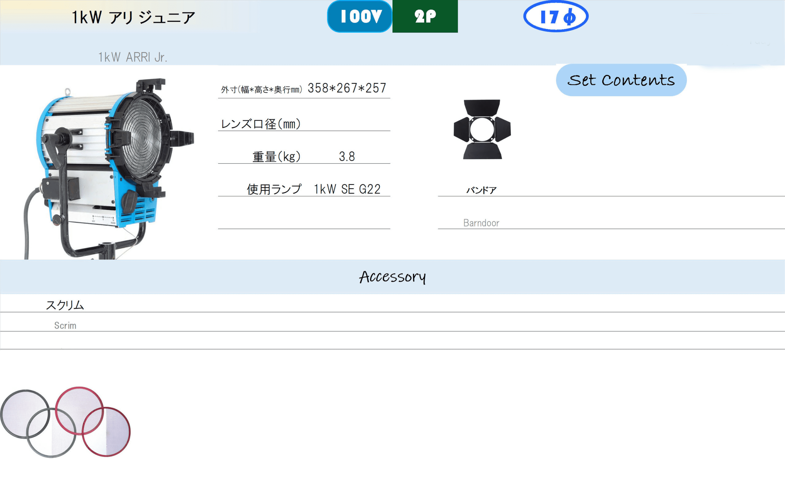
Task: Click the green 2P plug badge
Action: click(x=425, y=16)
